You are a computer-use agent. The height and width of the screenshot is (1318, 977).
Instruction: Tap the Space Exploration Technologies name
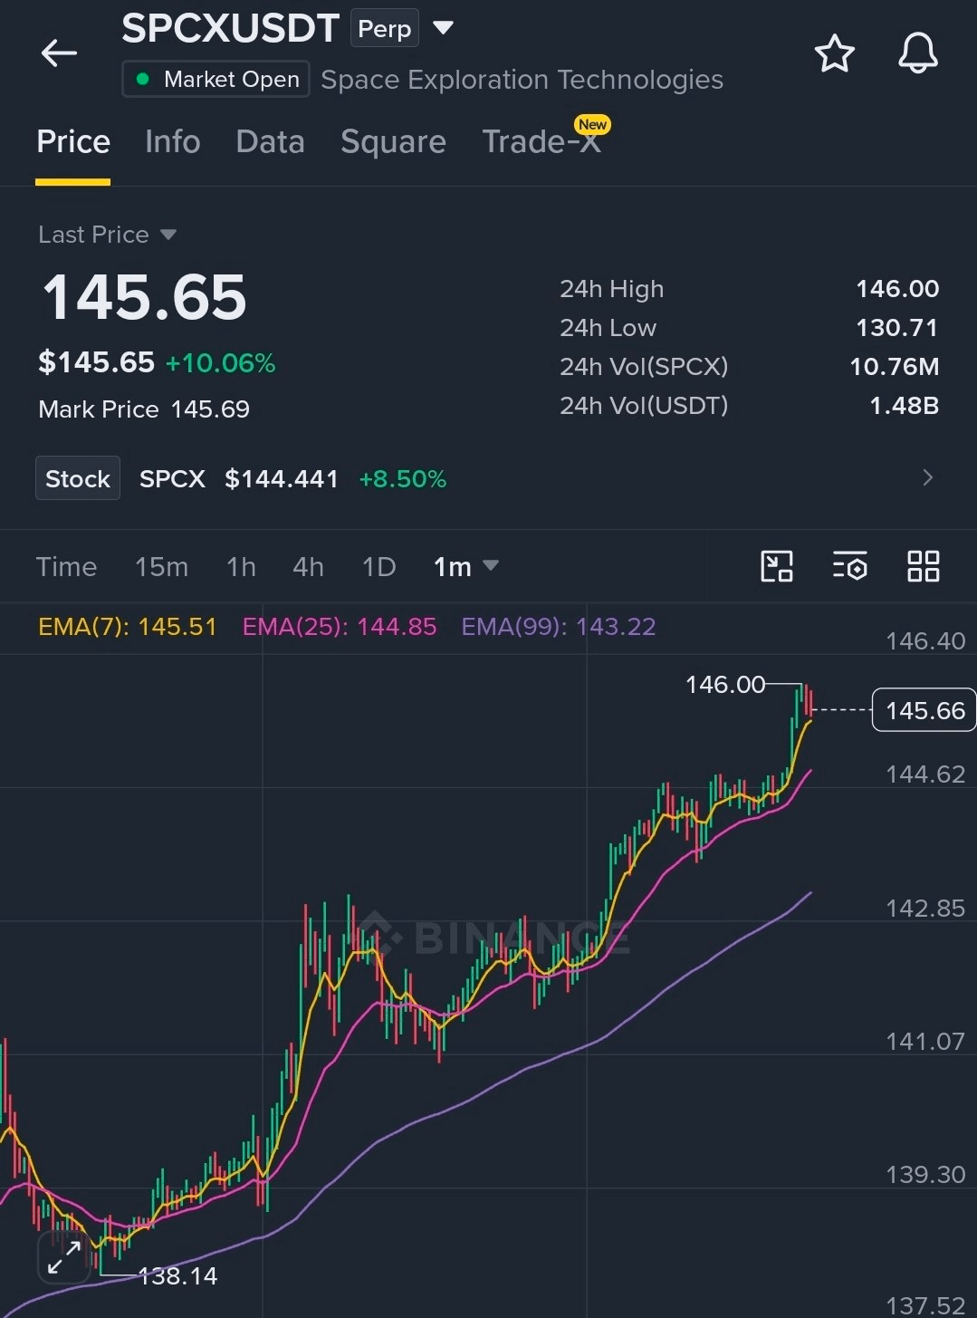tap(522, 80)
